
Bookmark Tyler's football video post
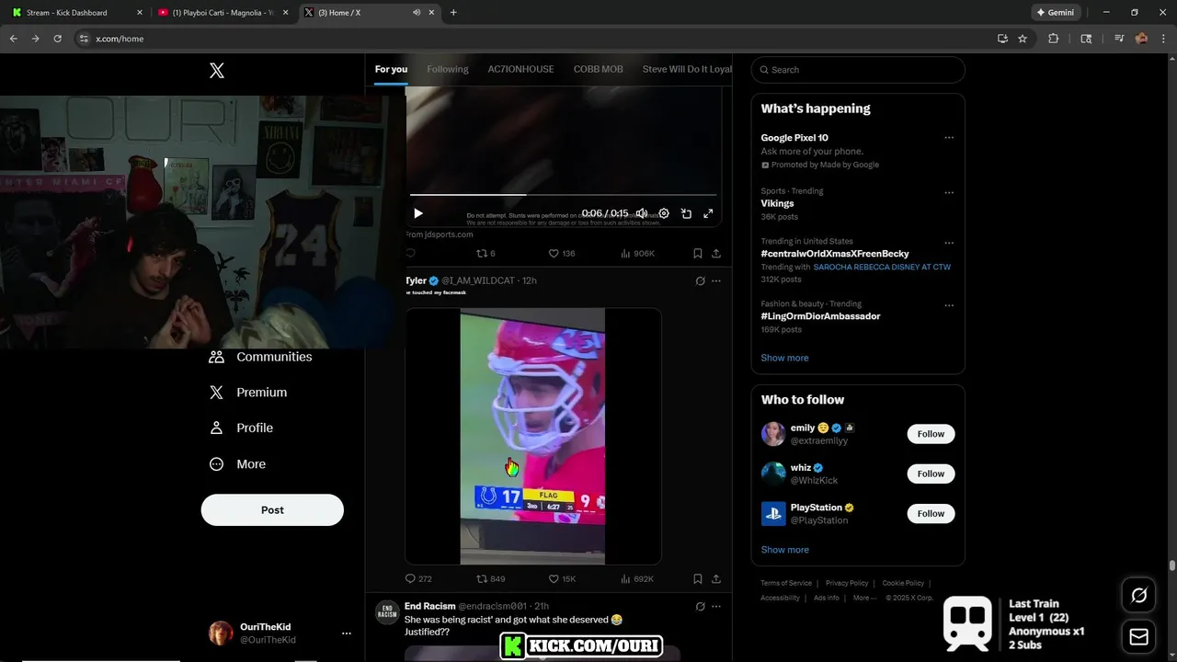698,579
